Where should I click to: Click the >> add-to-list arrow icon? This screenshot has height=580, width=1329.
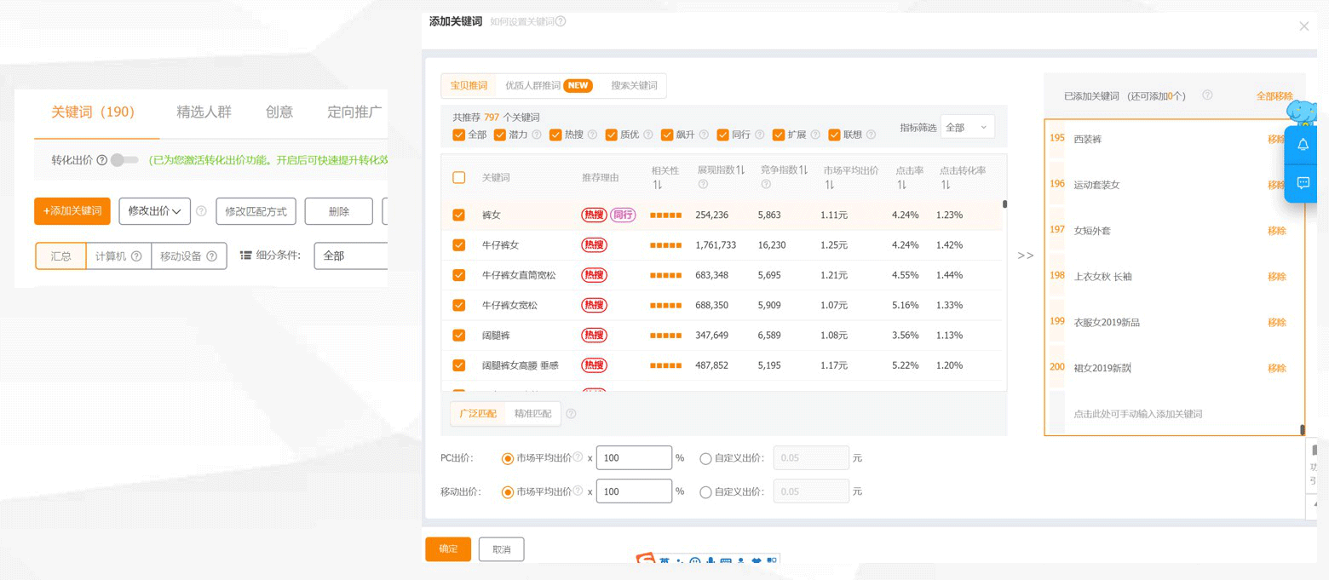1026,256
